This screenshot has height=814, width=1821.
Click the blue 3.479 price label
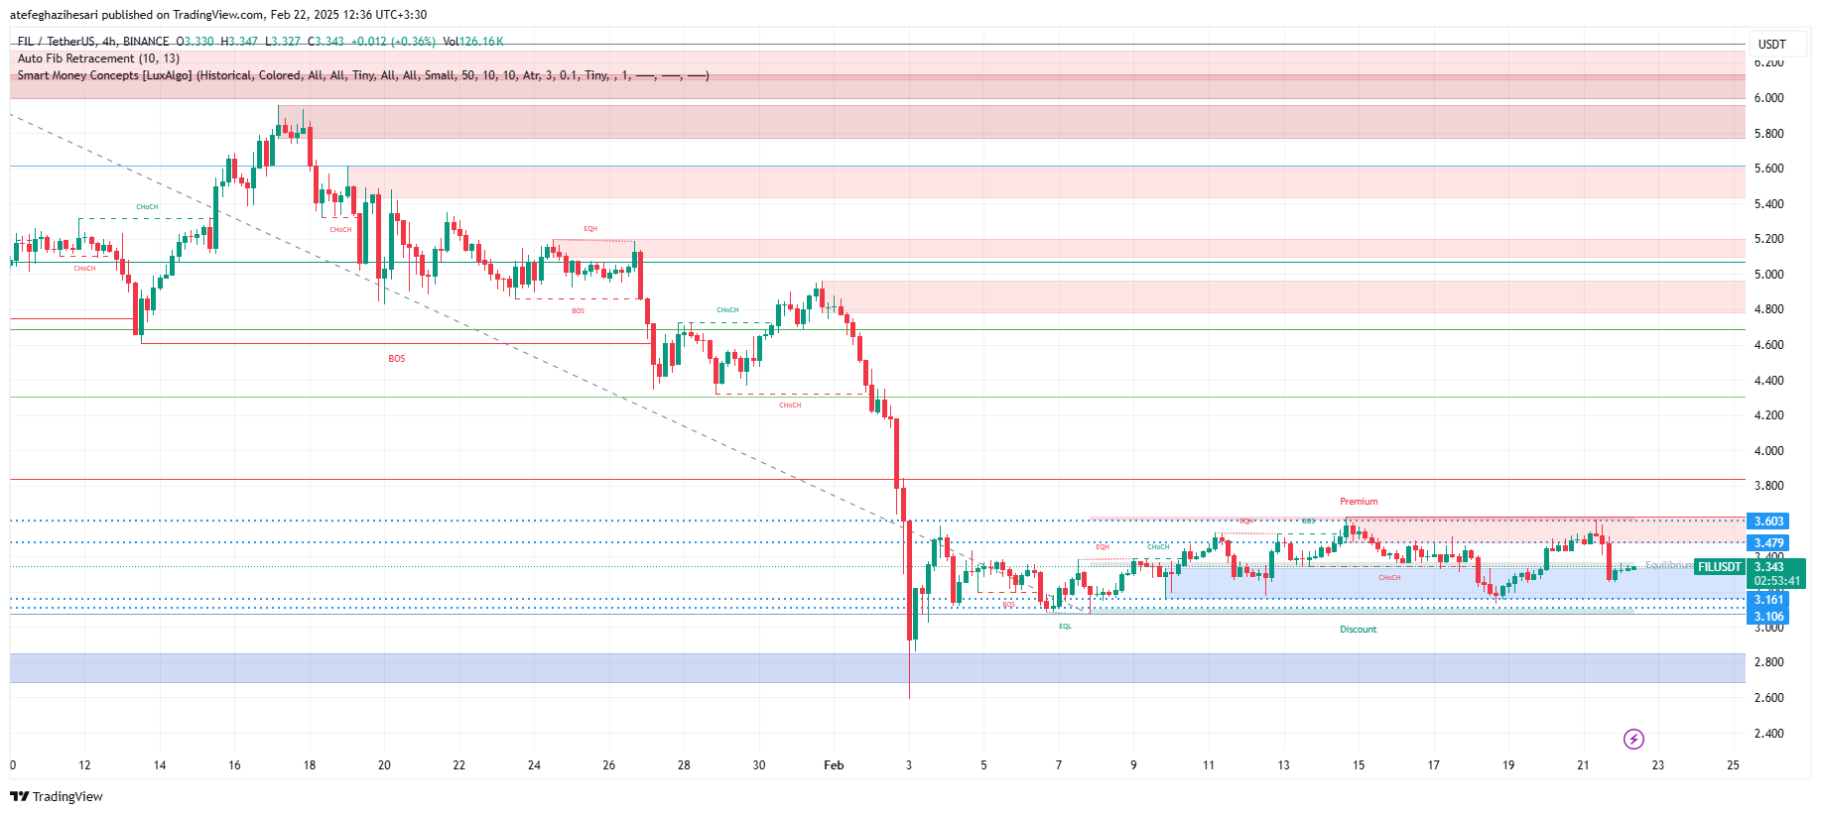click(1768, 543)
